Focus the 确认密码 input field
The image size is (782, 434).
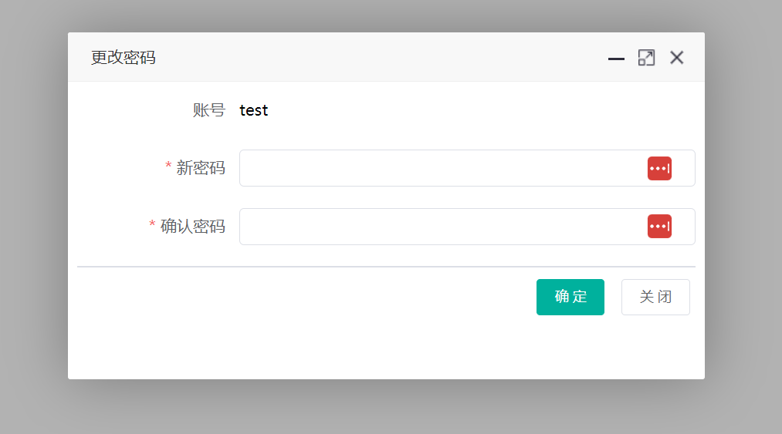[x=440, y=227]
